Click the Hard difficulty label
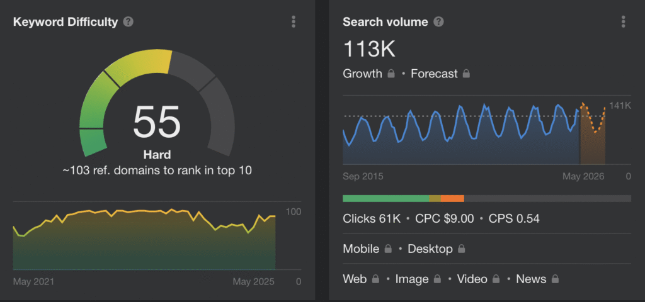Screen dimensions: 645x302 [x=157, y=155]
